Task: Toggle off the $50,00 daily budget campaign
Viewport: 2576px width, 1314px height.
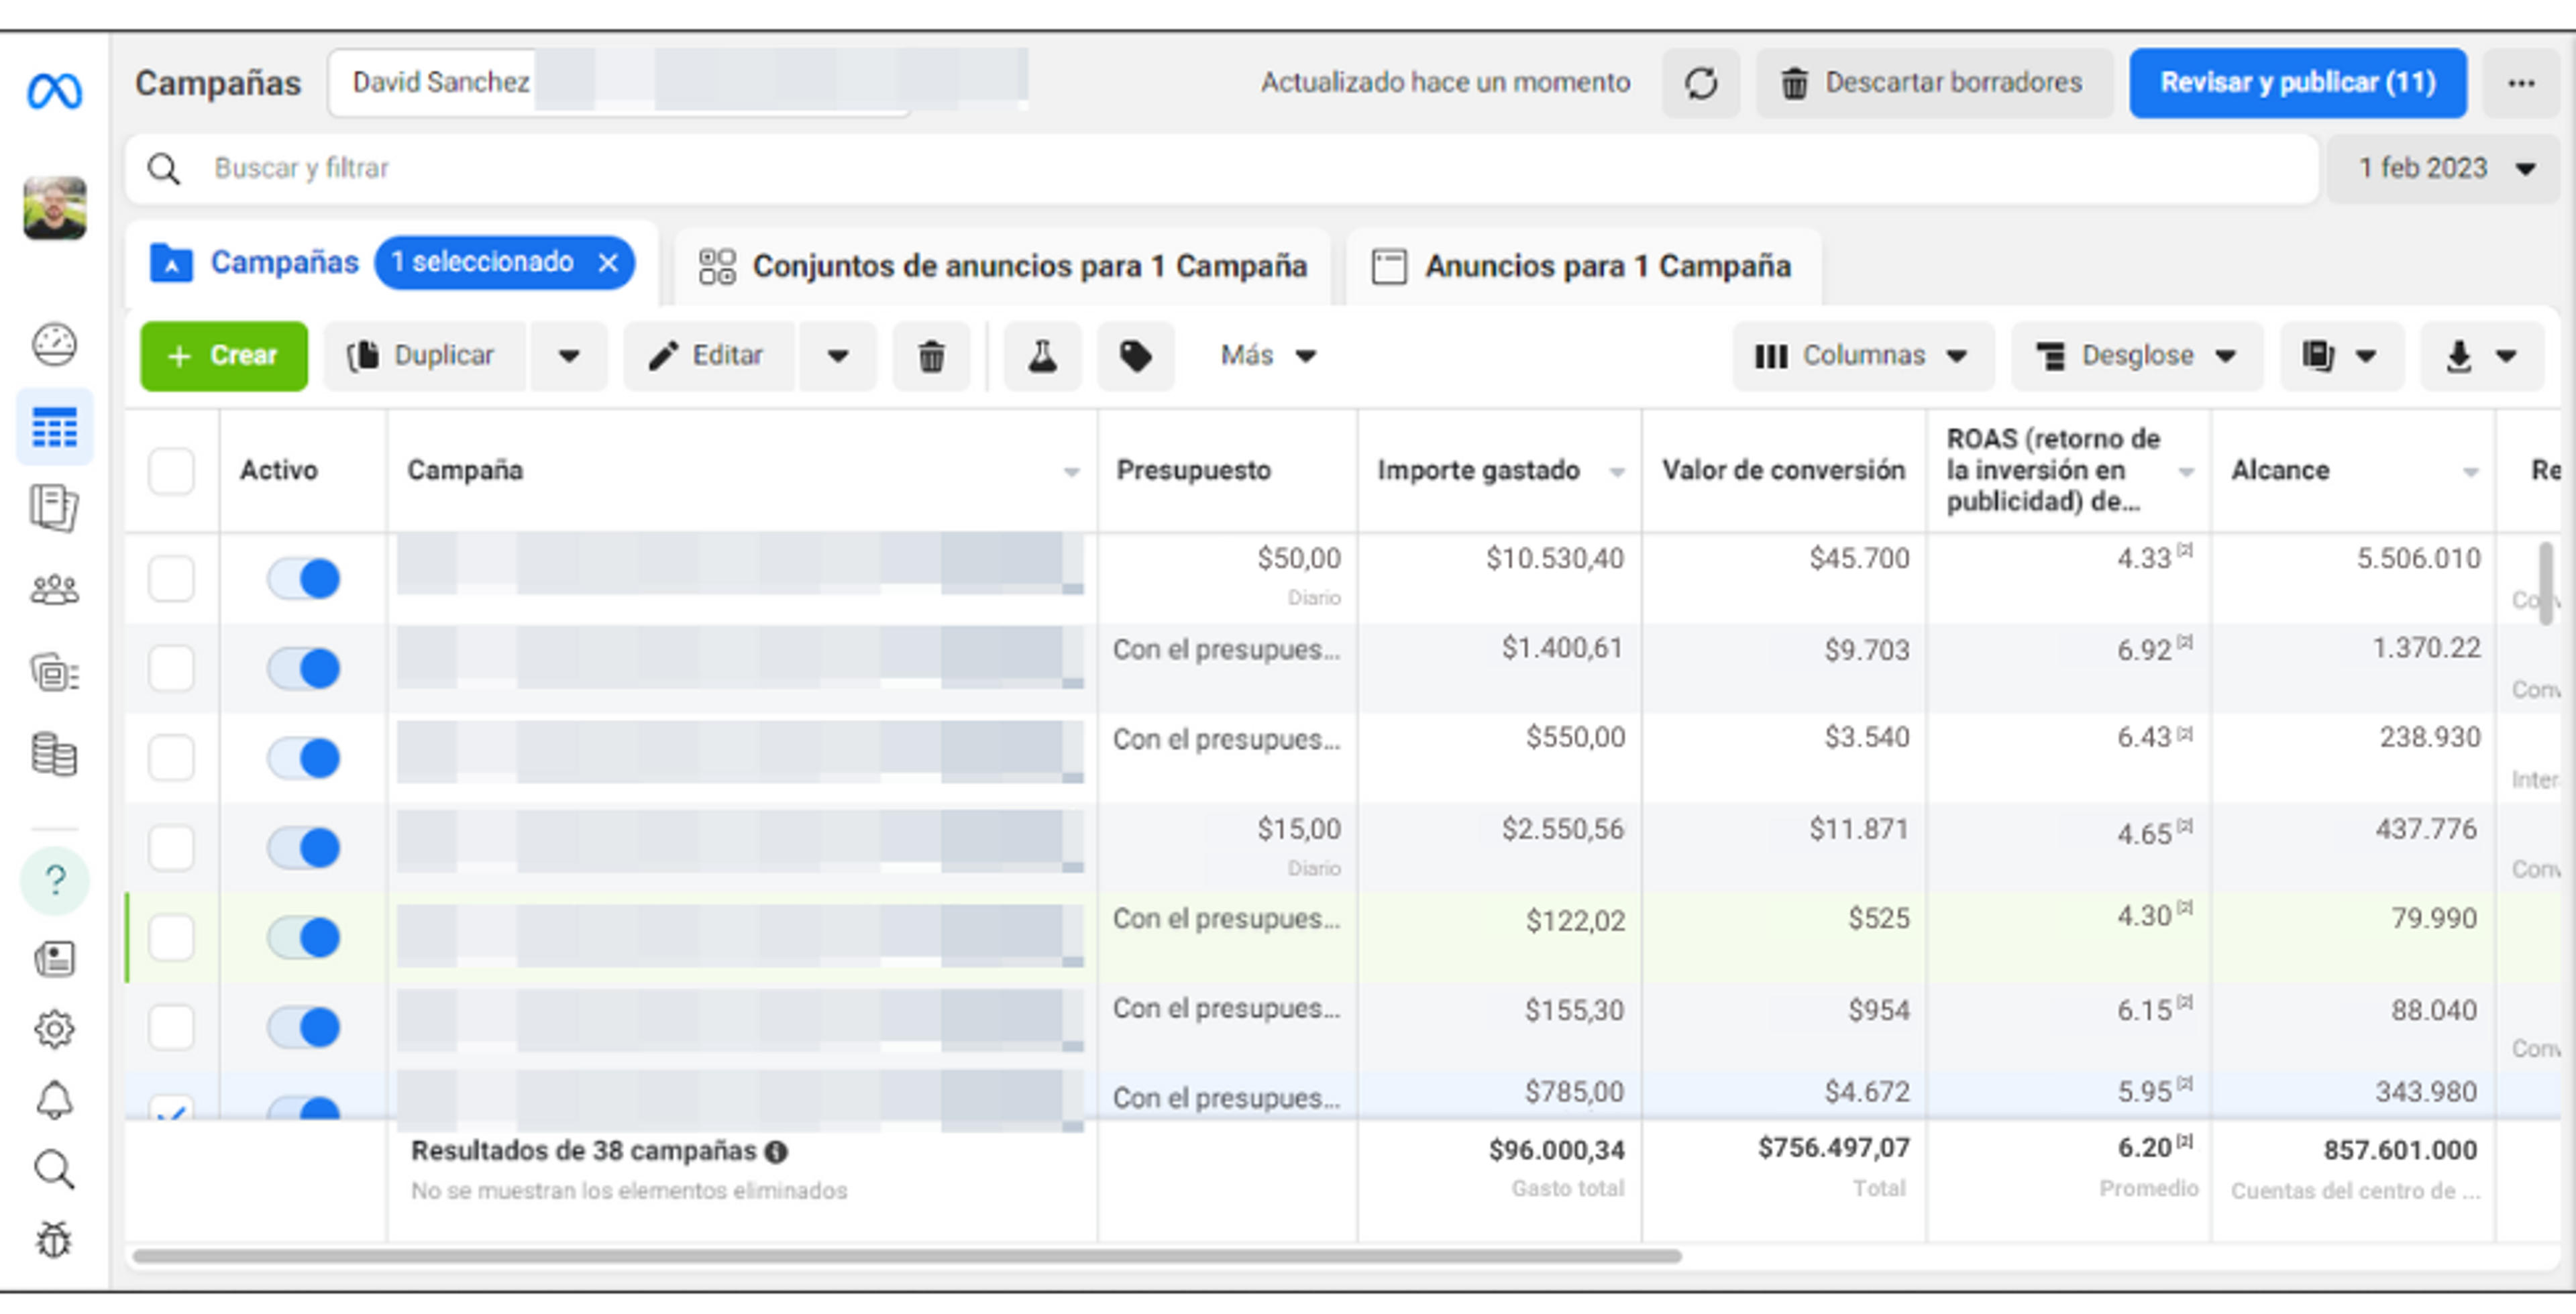Action: [304, 579]
